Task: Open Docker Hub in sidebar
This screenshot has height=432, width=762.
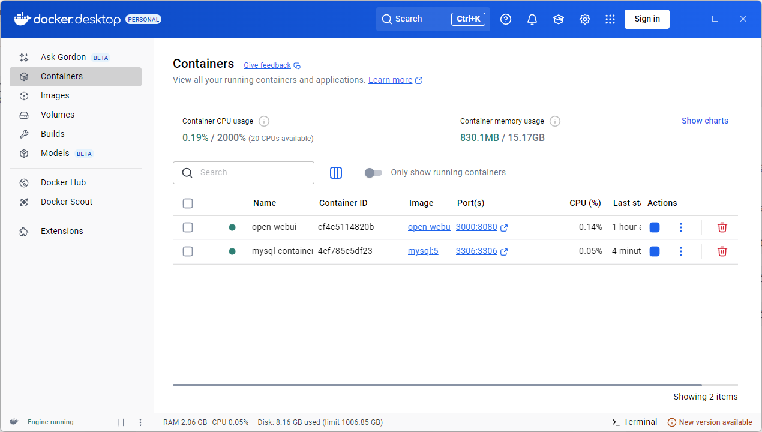Action: point(76,183)
